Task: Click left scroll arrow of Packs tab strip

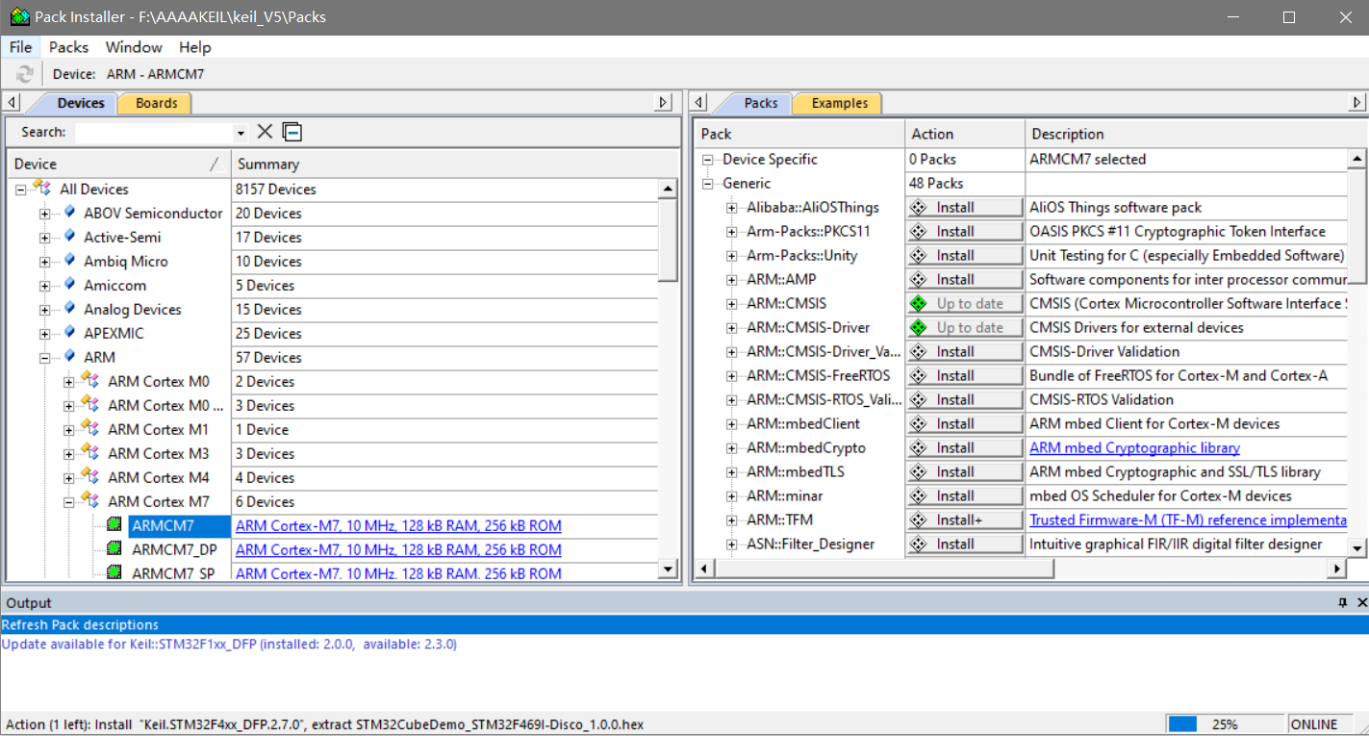Action: [x=699, y=102]
